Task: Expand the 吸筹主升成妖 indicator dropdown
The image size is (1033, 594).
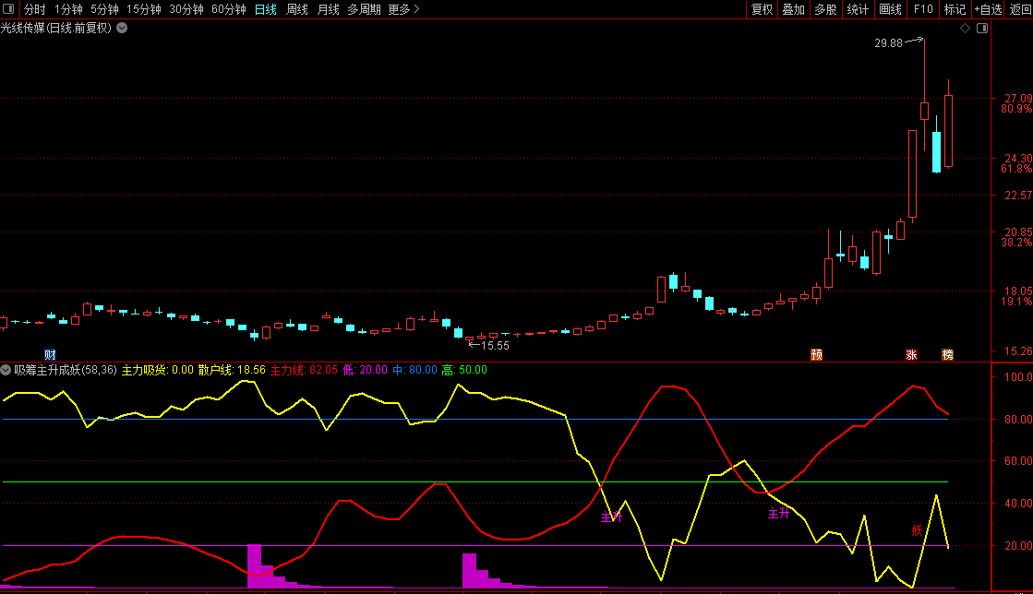Action: click(x=6, y=370)
